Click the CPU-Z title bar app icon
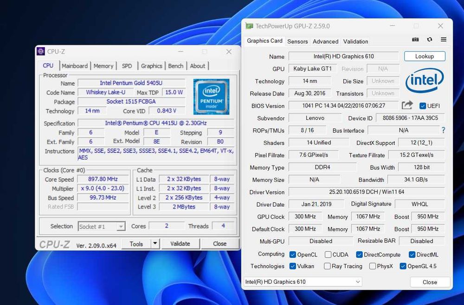This screenshot has width=464, height=305. pos(41,51)
